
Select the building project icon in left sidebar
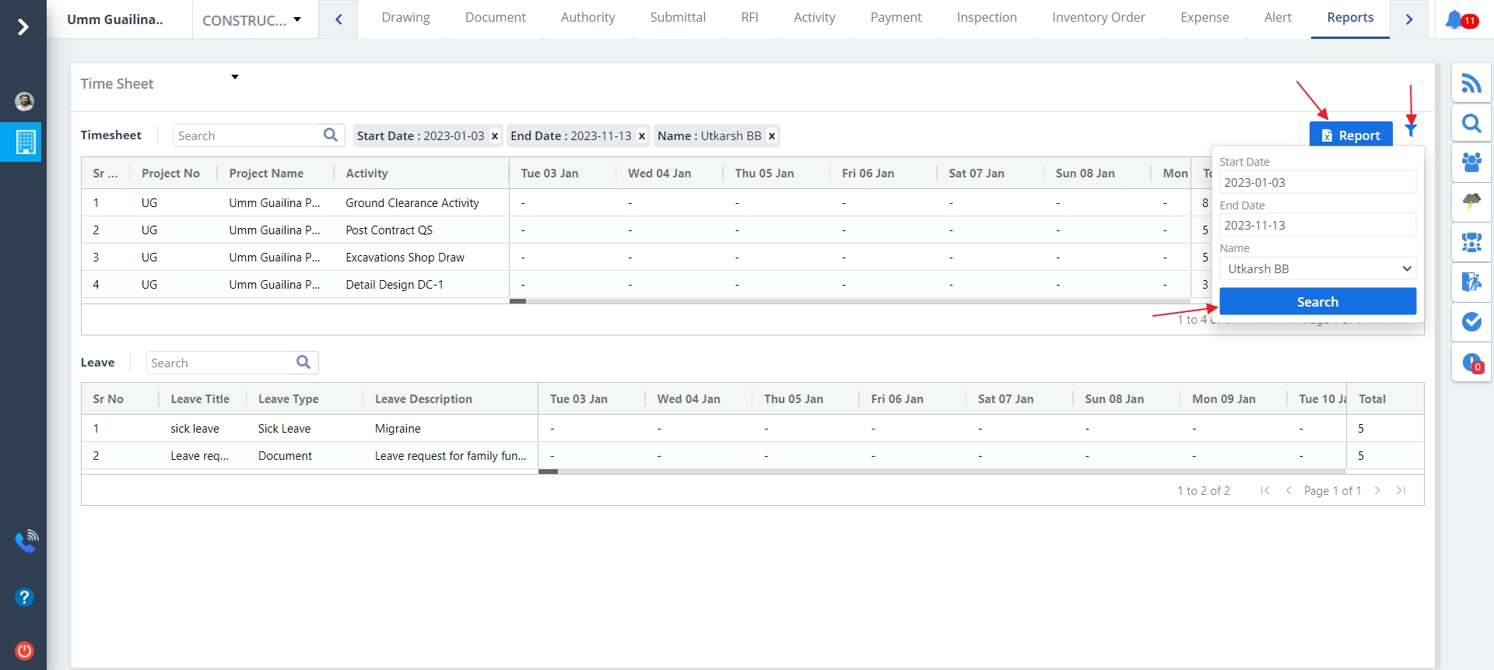pos(25,142)
